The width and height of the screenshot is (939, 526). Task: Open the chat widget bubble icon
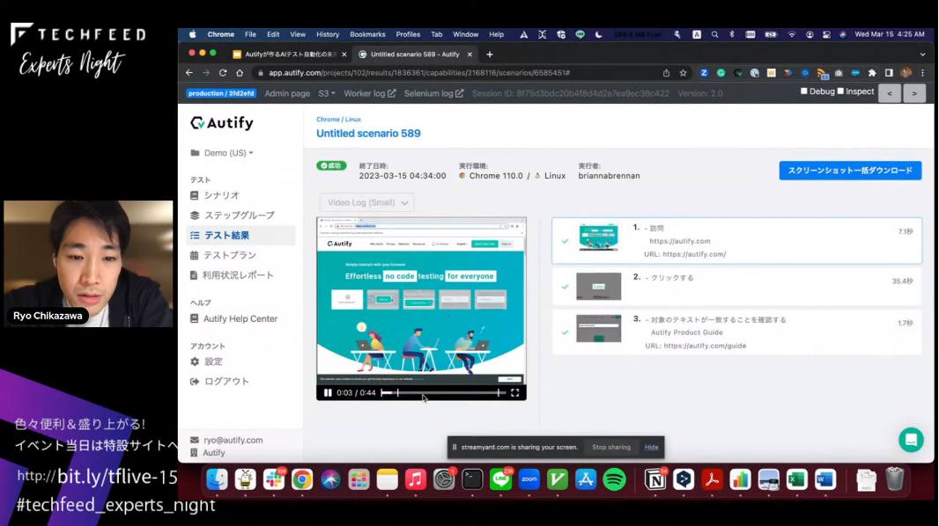click(x=911, y=440)
